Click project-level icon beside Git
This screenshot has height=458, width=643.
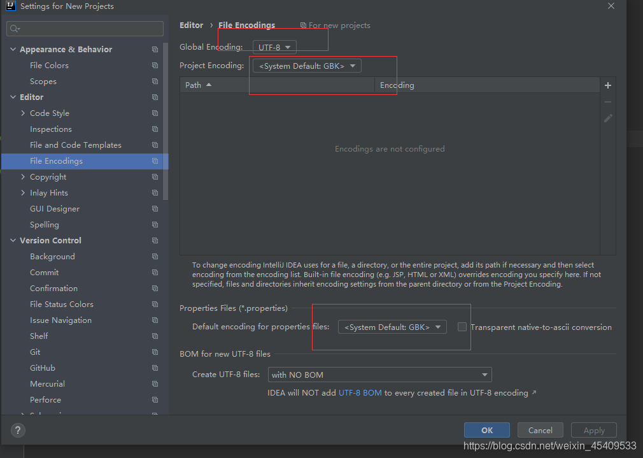point(155,352)
